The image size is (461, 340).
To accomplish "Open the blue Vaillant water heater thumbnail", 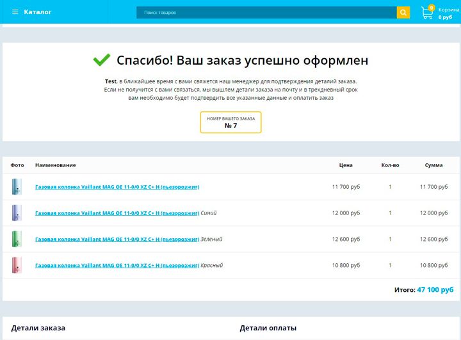I will click(17, 213).
